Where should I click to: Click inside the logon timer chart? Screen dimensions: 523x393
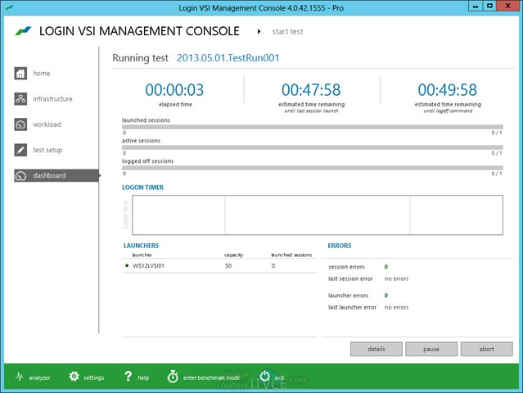318,215
